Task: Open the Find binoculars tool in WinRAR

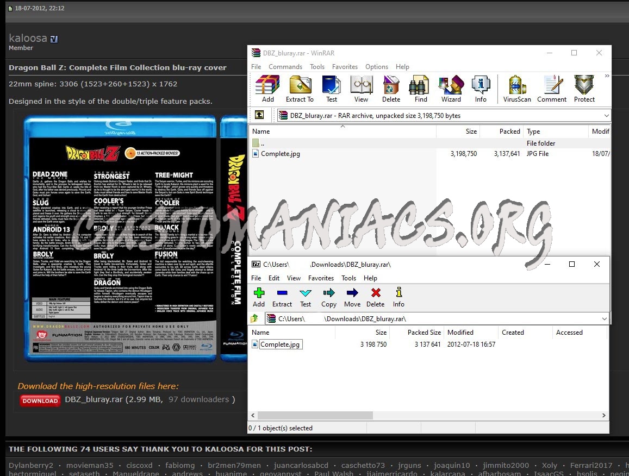Action: [421, 89]
